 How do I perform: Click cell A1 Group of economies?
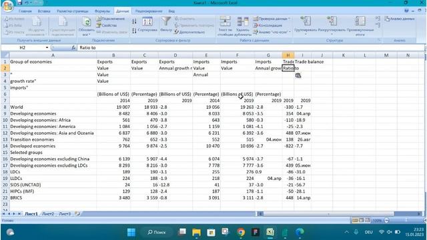(x=53, y=62)
